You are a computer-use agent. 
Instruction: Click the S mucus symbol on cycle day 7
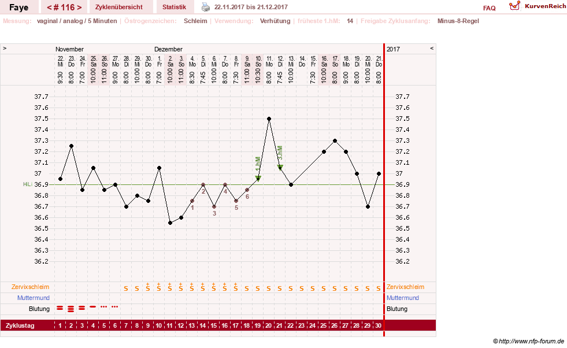click(126, 288)
